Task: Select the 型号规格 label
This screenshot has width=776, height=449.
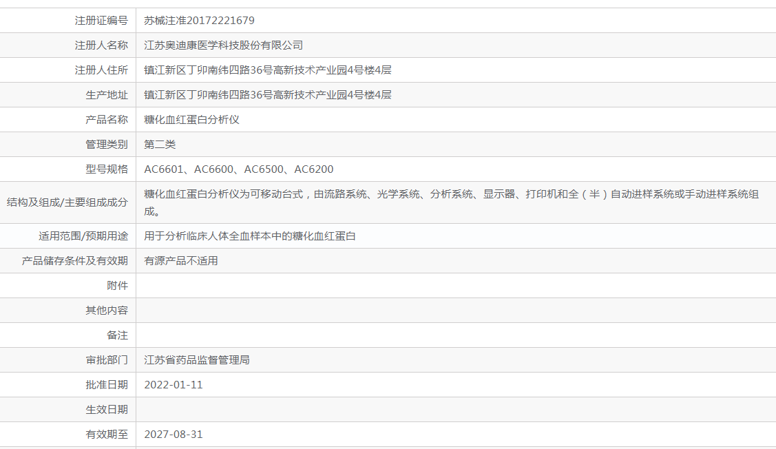Action: 107,169
